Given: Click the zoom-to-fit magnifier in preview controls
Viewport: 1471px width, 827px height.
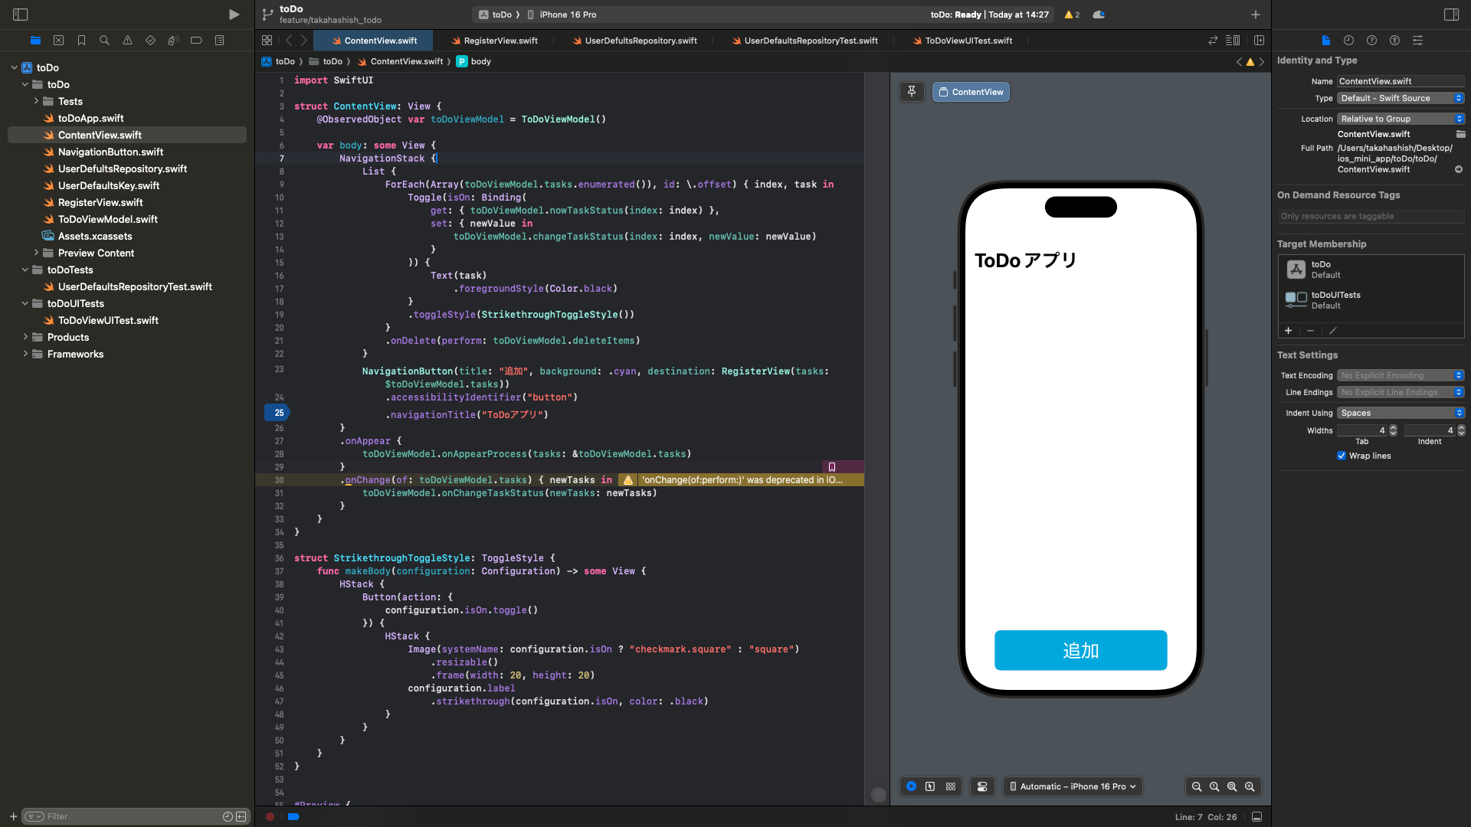Looking at the screenshot, I should pos(1232,786).
